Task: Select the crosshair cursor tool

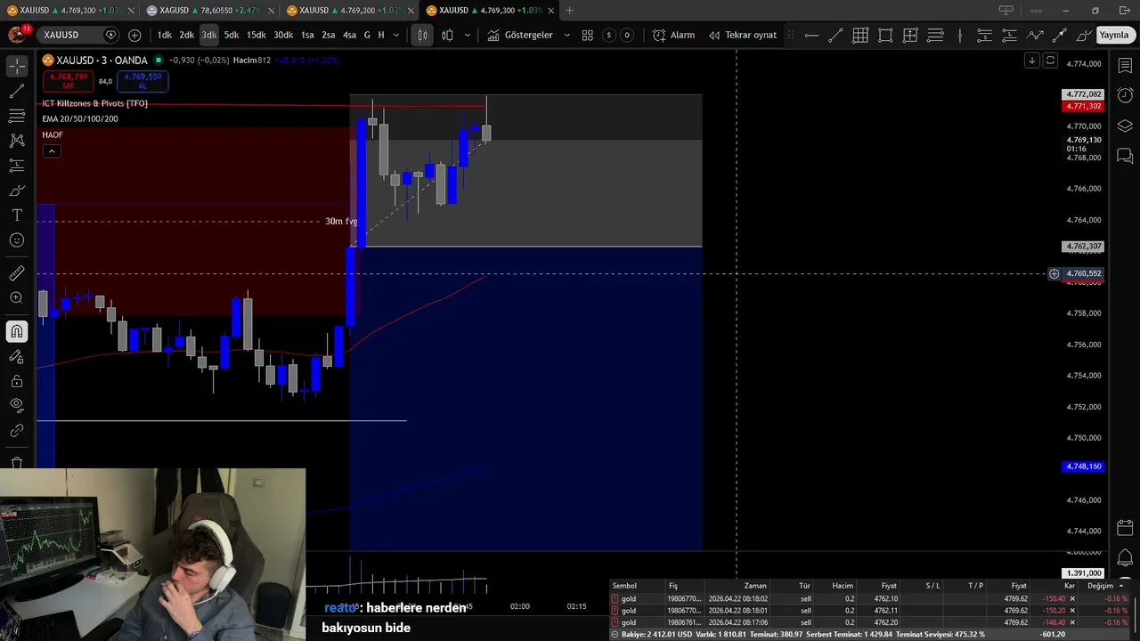Action: click(17, 67)
